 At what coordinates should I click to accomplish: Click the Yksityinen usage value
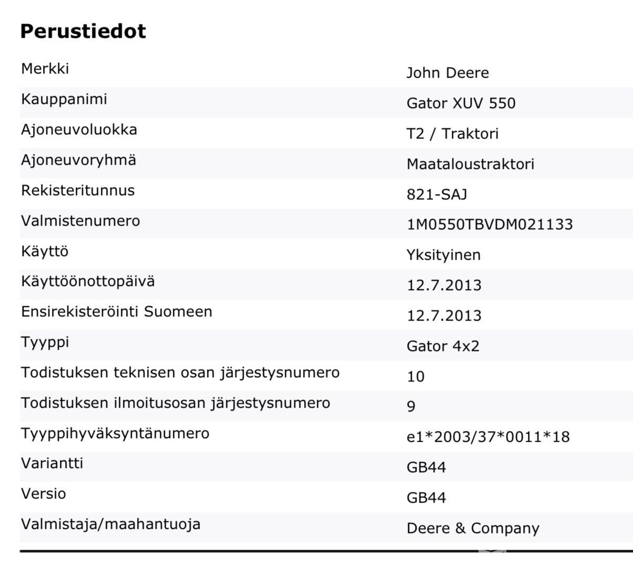pyautogui.click(x=443, y=255)
